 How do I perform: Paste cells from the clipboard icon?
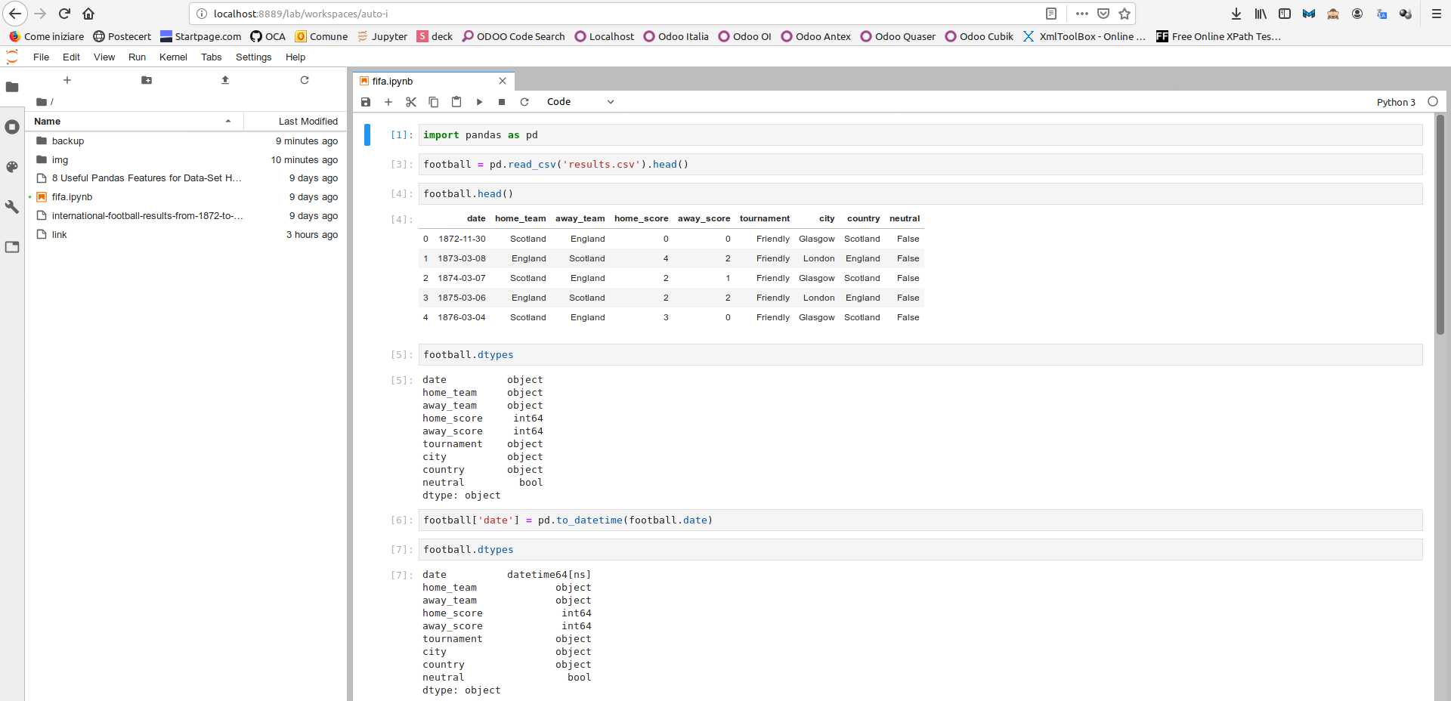[x=456, y=102]
